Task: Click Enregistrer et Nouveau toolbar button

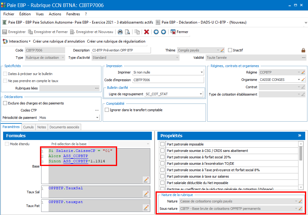Action: coord(92,32)
